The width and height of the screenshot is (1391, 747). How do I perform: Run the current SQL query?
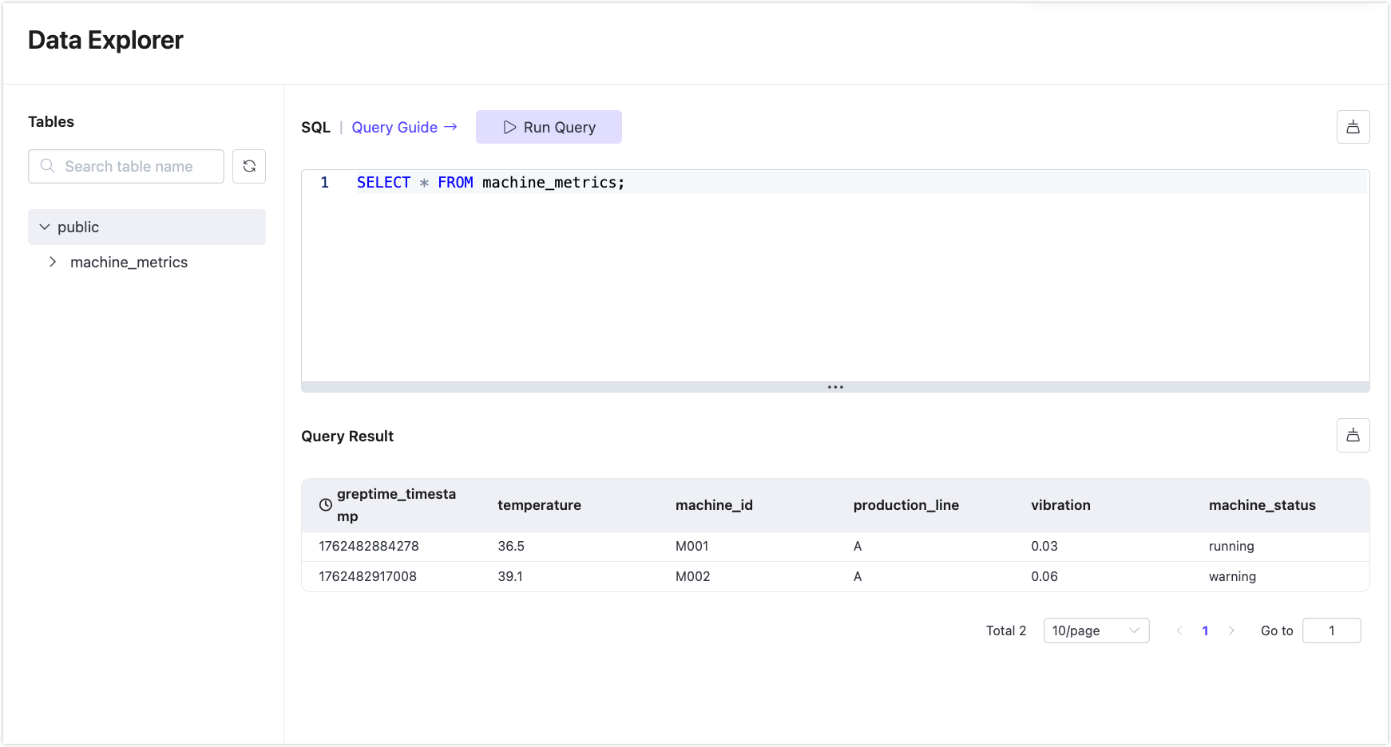tap(549, 127)
